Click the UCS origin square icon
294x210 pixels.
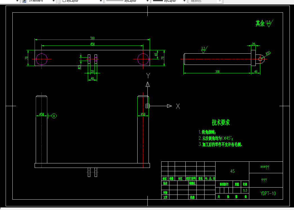(148, 106)
